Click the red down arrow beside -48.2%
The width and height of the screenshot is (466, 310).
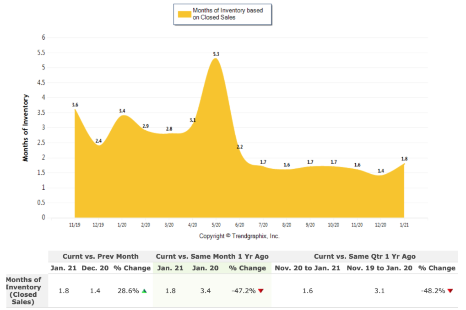pyautogui.click(x=450, y=291)
